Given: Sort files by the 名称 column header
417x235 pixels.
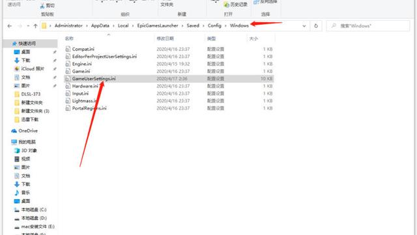Looking at the screenshot, I should (69, 39).
